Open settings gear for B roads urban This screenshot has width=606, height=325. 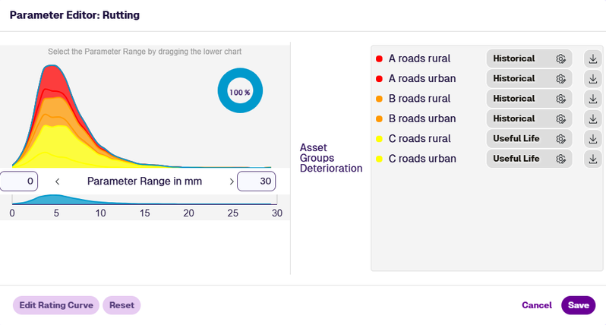tap(560, 119)
